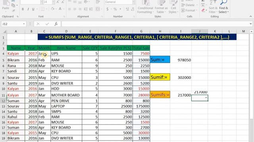The width and height of the screenshot is (254, 142).
Task: Select cell showing 978050
Action: [181, 60]
